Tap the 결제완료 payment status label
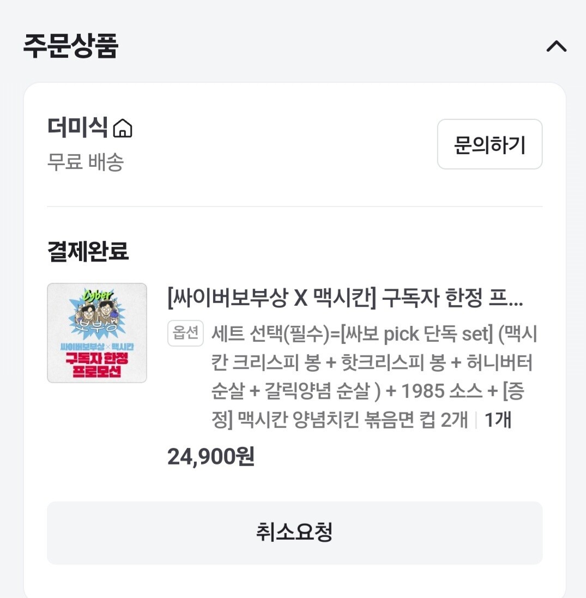The width and height of the screenshot is (586, 598). (88, 251)
